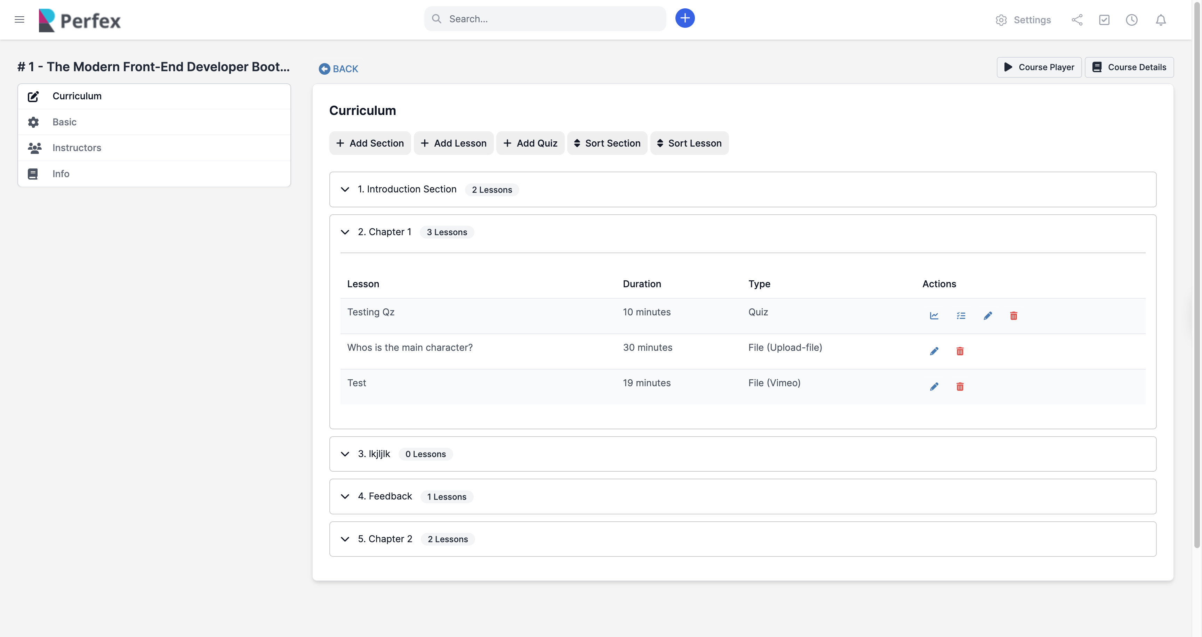Click the Add Quiz button
This screenshot has height=637, width=1202.
[x=530, y=143]
